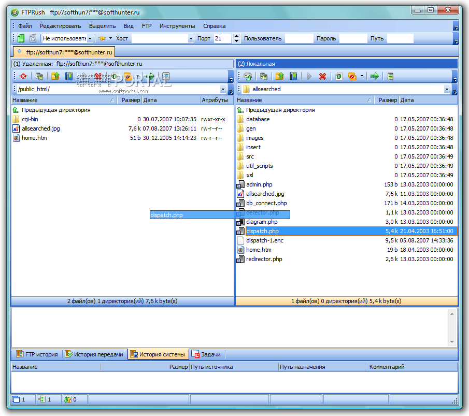Switch to FTP история tab

pos(37,354)
